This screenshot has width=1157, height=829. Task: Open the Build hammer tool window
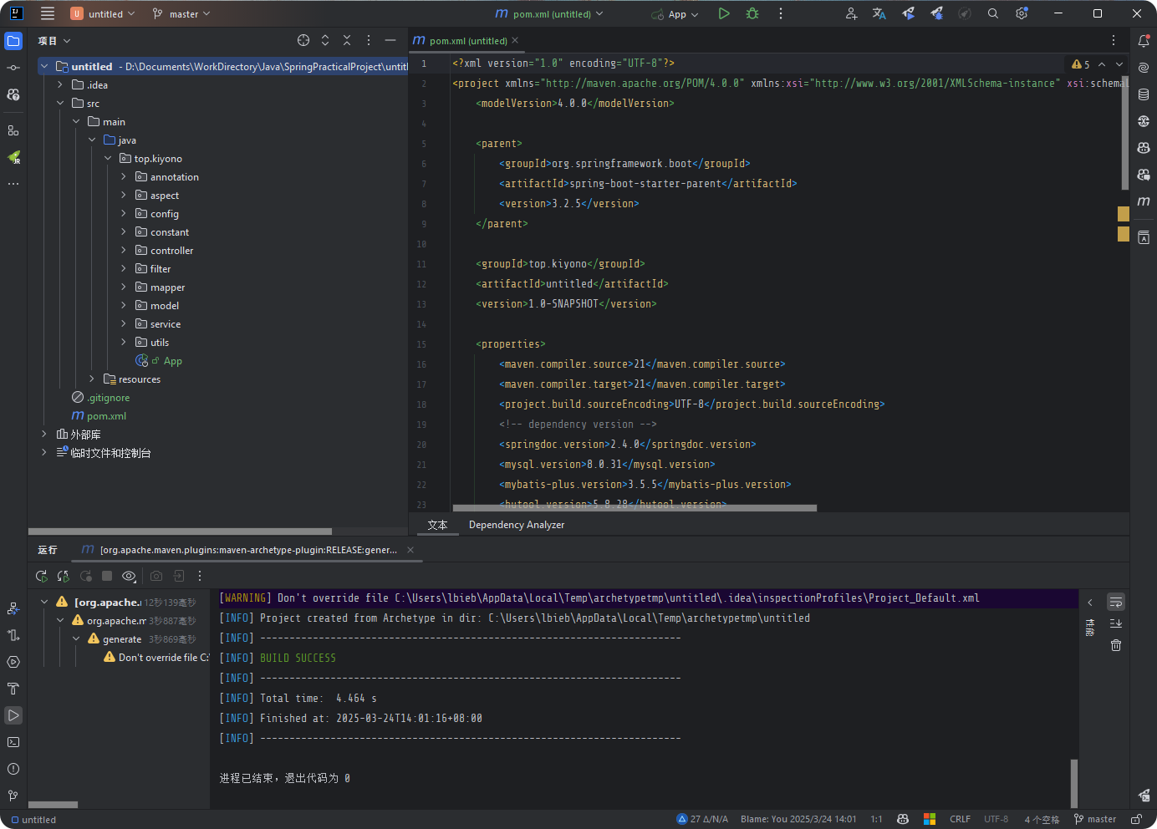point(13,689)
